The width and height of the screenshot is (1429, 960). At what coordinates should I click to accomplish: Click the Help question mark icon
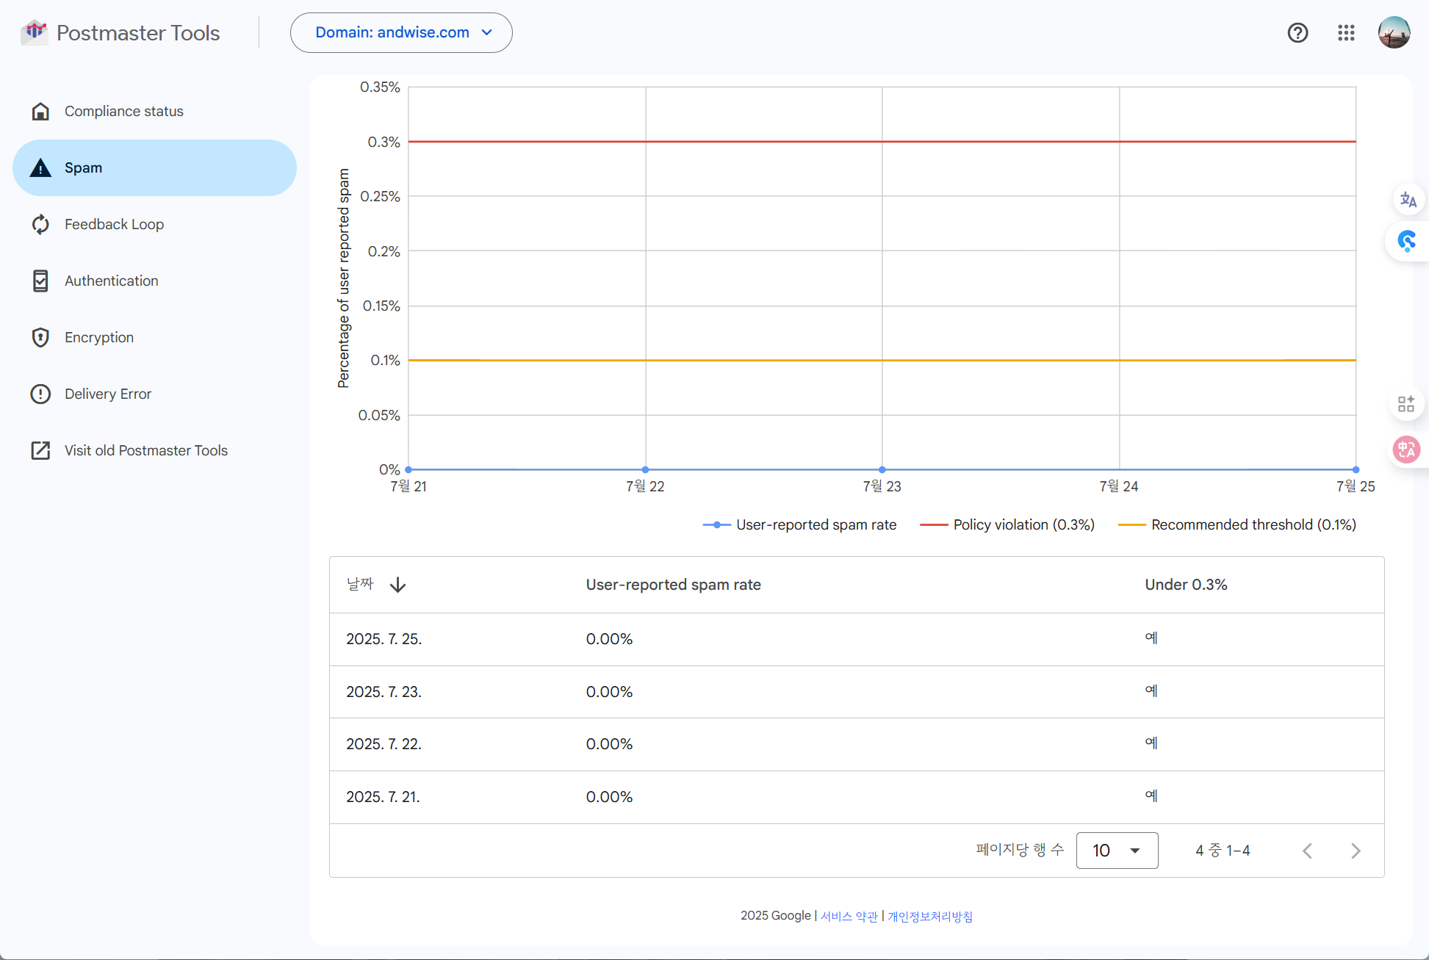click(x=1297, y=32)
